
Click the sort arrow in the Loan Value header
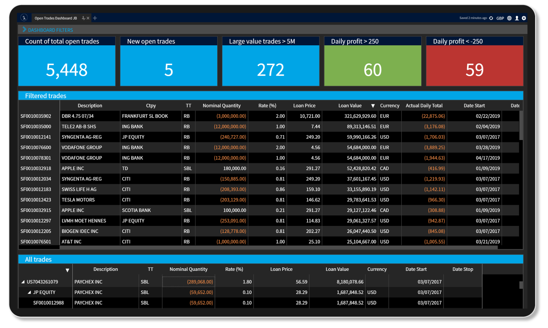coord(373,106)
